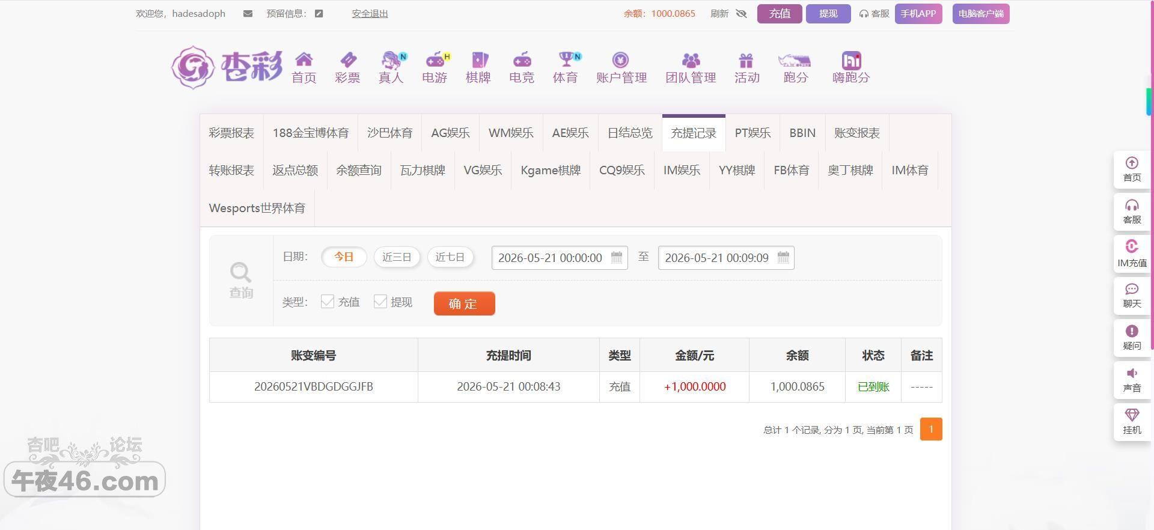Click sidebar 首页 up-arrow icon
This screenshot has width=1154, height=530.
pyautogui.click(x=1132, y=163)
